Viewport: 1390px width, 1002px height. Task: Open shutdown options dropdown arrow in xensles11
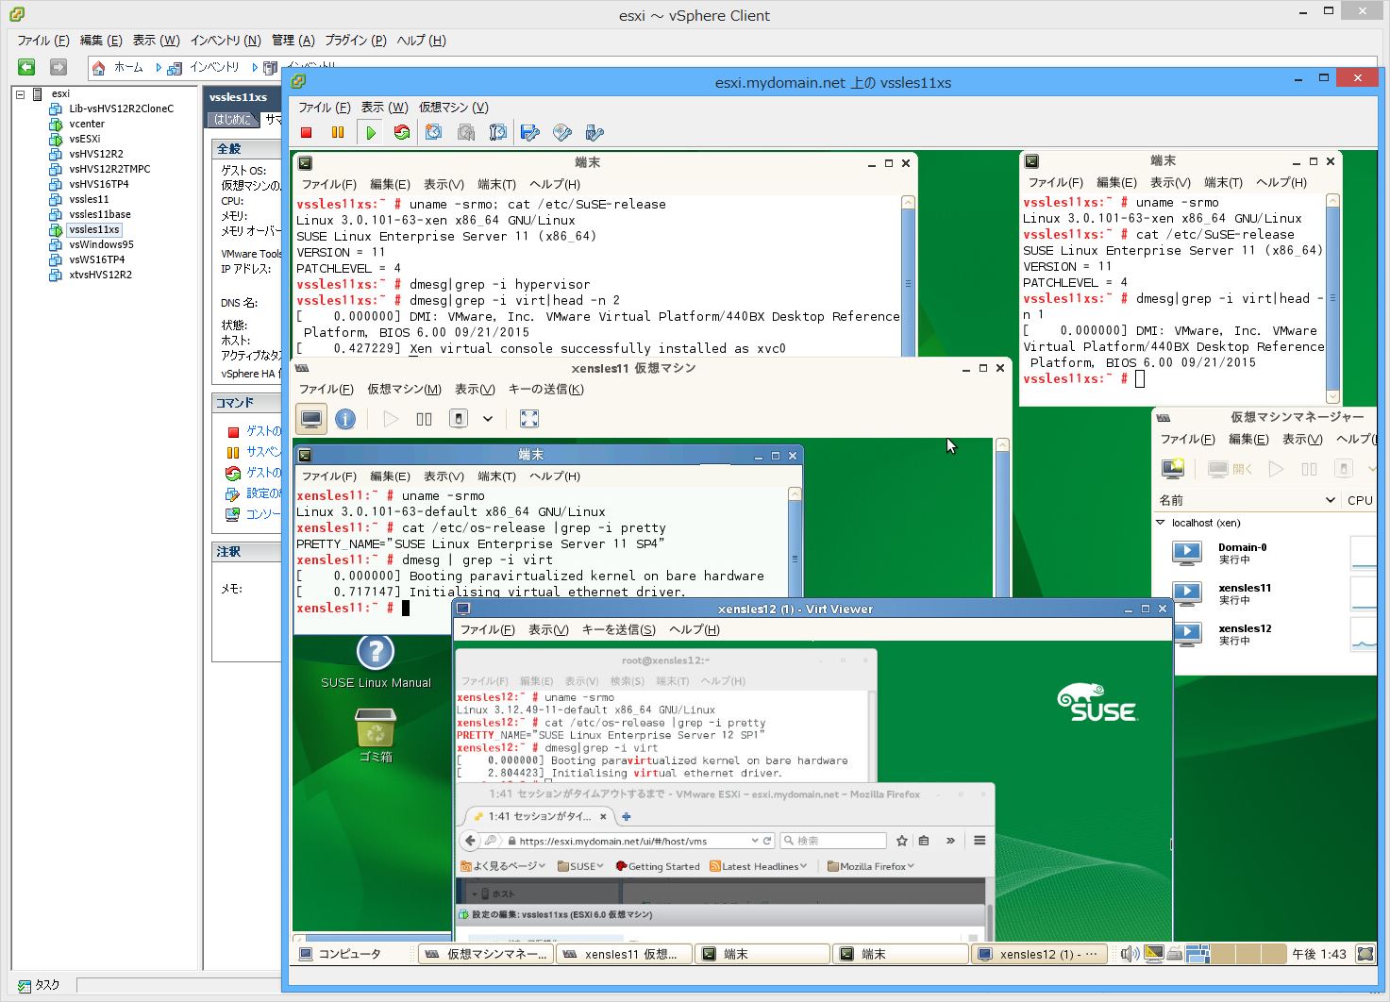[x=488, y=419]
